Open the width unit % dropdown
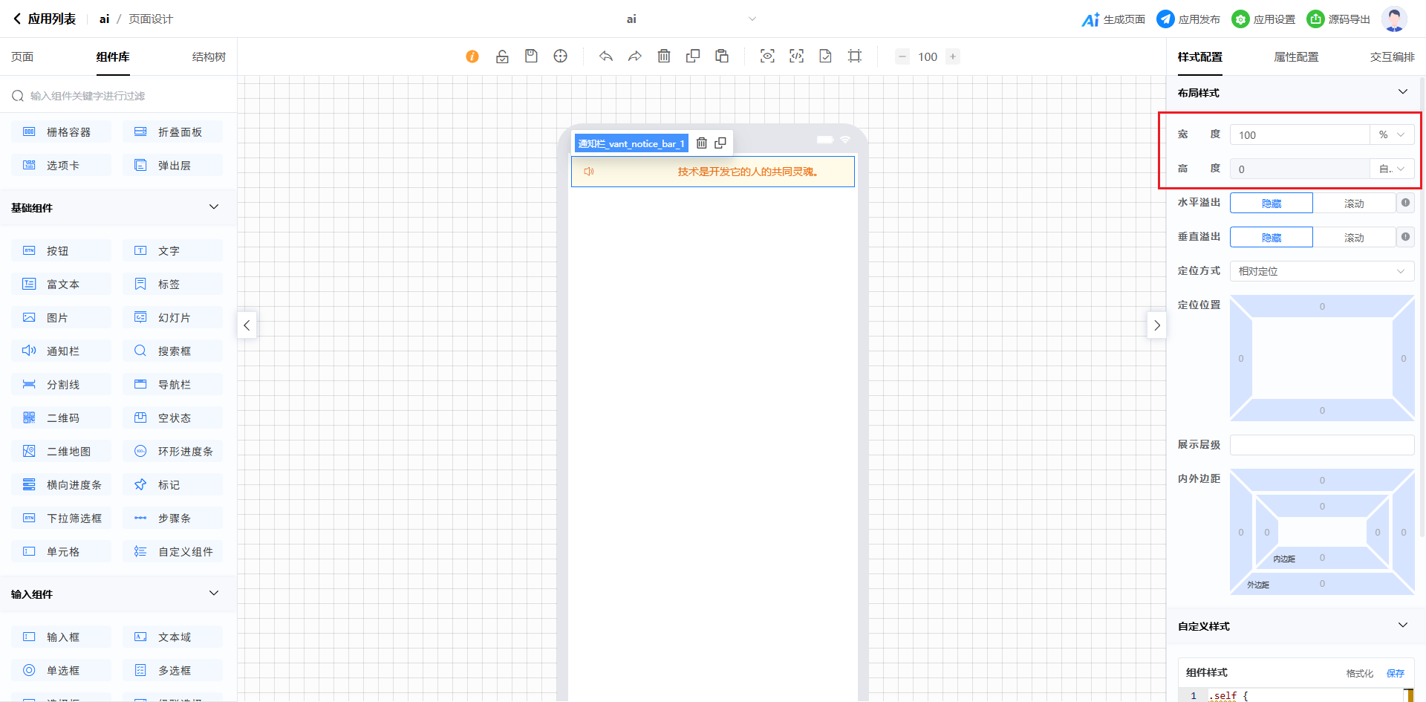Screen dimensions: 1426x702 click(1391, 135)
